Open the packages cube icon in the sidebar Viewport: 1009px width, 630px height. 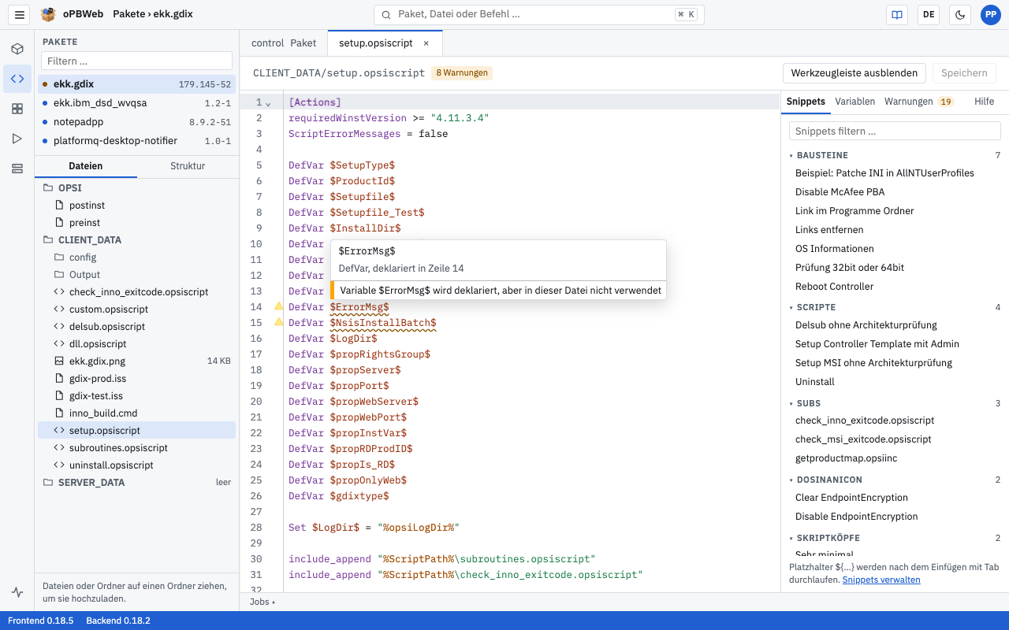[x=17, y=49]
